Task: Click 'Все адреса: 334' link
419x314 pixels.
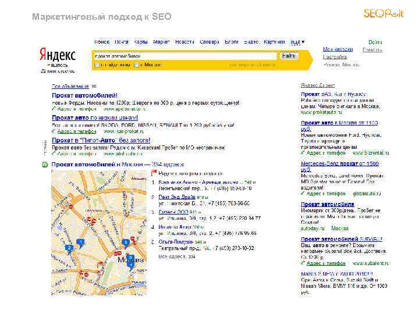Action: [177, 256]
